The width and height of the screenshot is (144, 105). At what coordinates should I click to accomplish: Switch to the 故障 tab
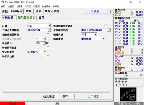click(29, 11)
